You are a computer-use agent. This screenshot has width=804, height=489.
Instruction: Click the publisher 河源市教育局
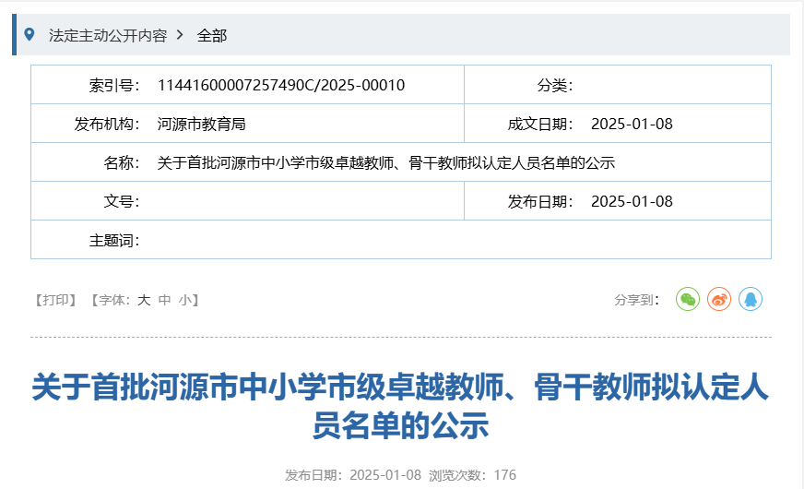[201, 125]
